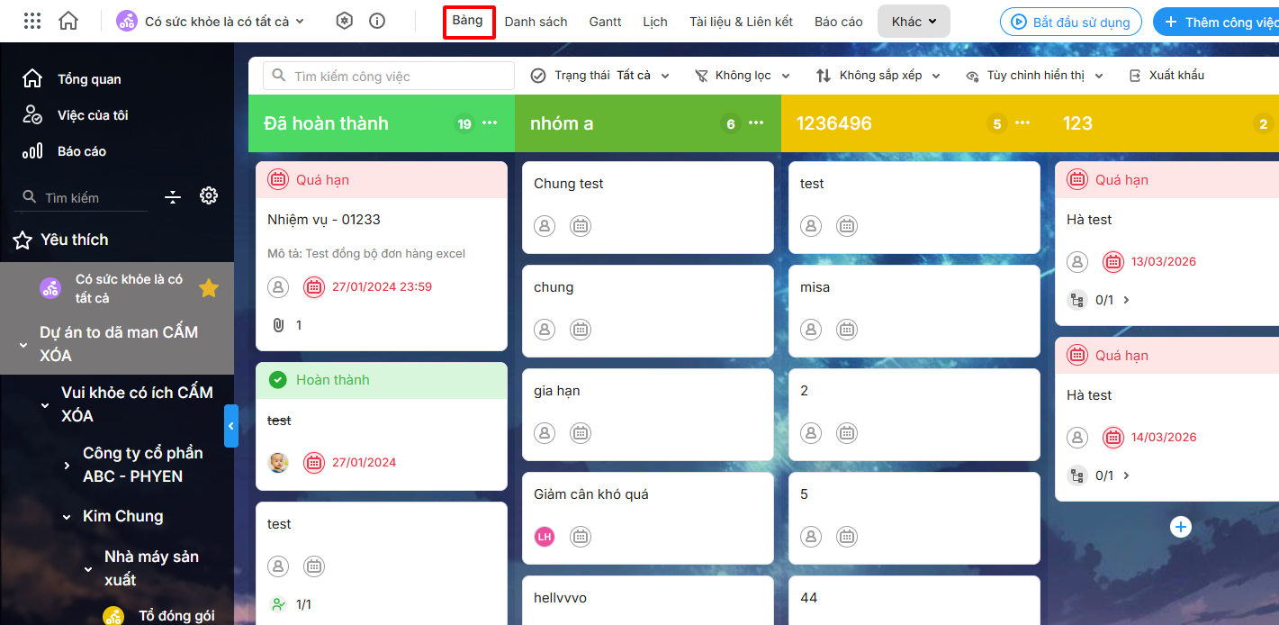Click attachment paperclip on Nhiệm vụ - 01233

(x=277, y=325)
